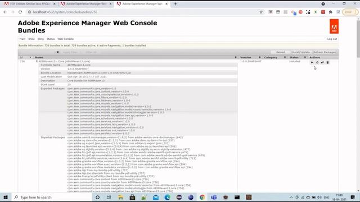Image resolution: width=360 pixels, height=202 pixels.
Task: Open Windows Start menu
Action: coord(6,197)
